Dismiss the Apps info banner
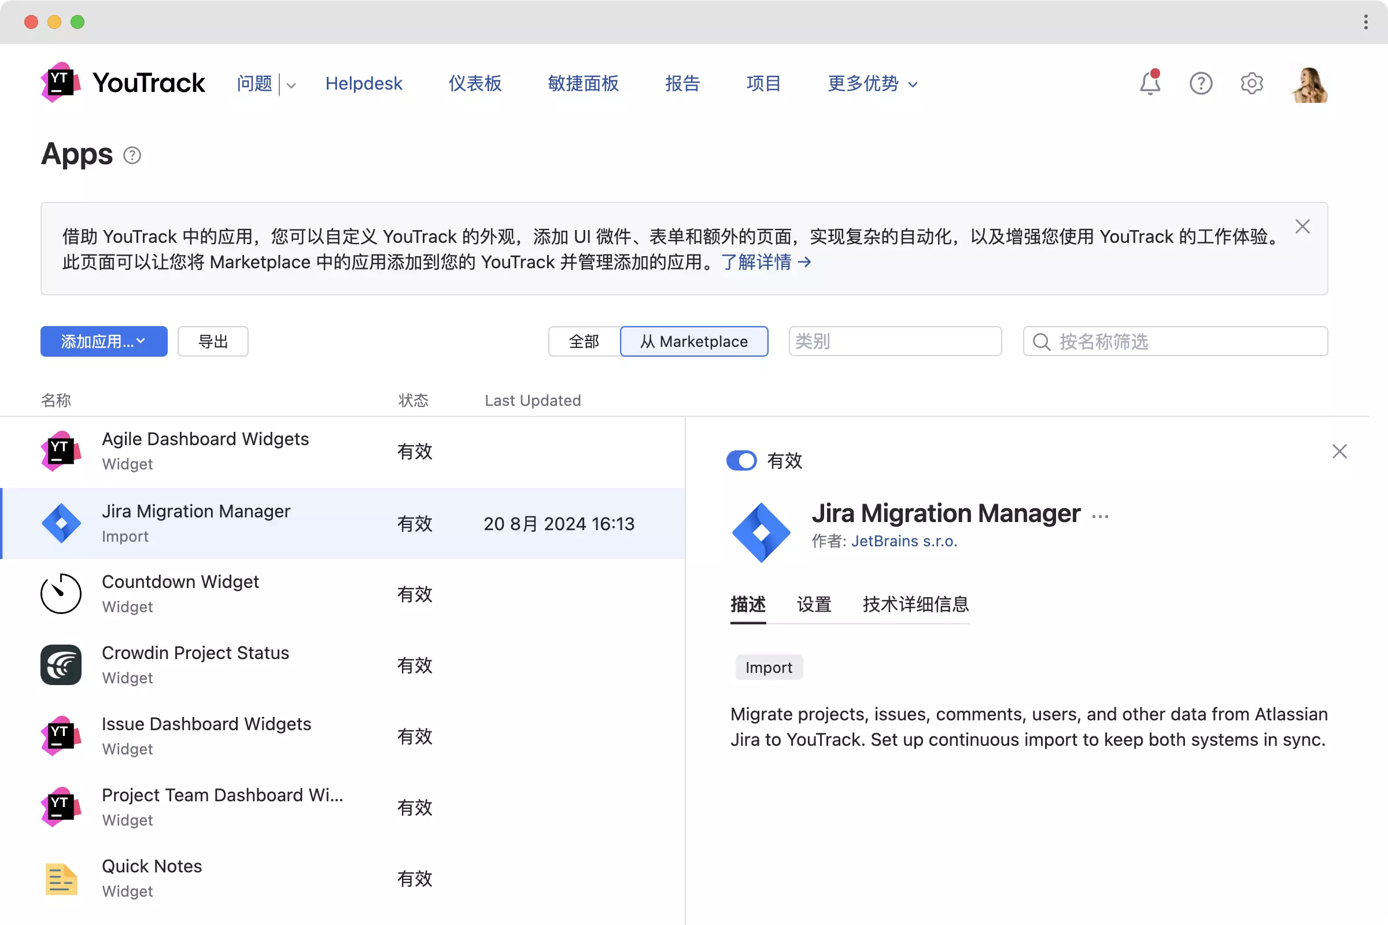Screen dimensions: 1388x925 1302,227
